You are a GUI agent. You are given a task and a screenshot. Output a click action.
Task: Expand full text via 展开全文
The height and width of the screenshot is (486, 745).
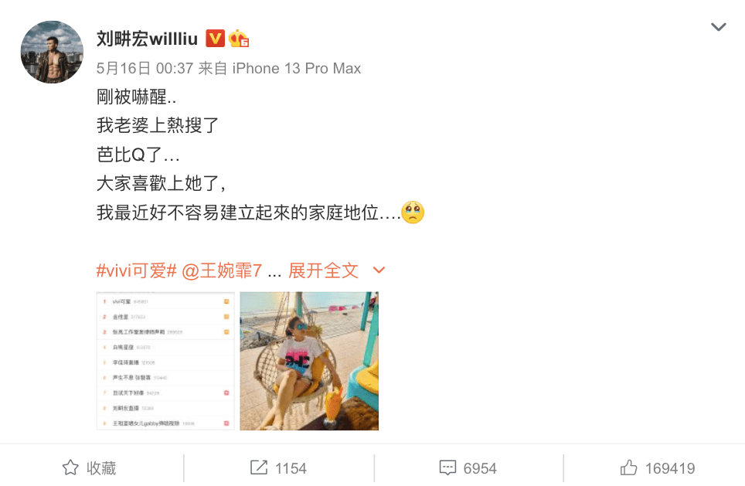coord(323,270)
